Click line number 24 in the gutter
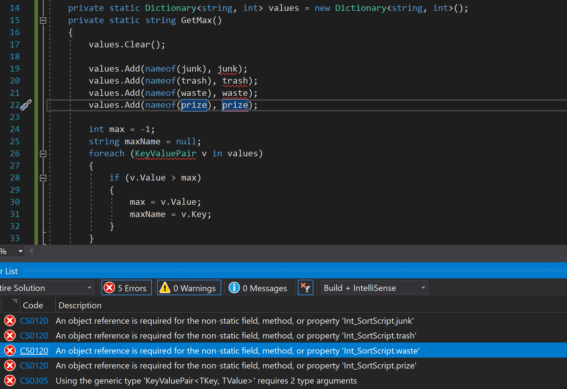This screenshot has width=567, height=389. (15, 129)
